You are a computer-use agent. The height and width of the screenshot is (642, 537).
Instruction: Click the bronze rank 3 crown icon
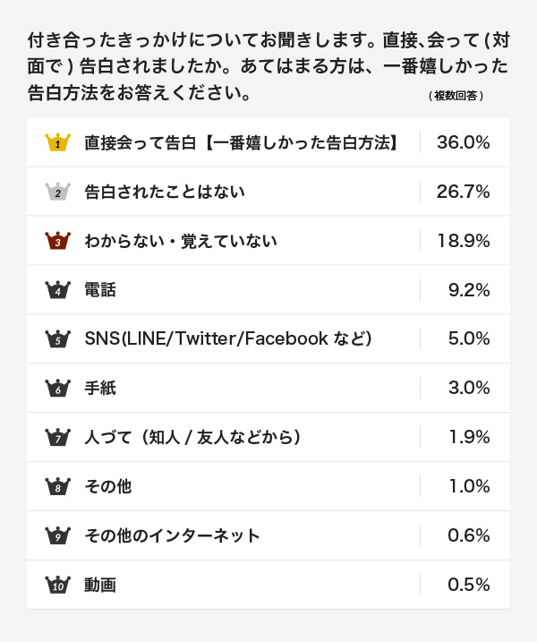[x=57, y=241]
